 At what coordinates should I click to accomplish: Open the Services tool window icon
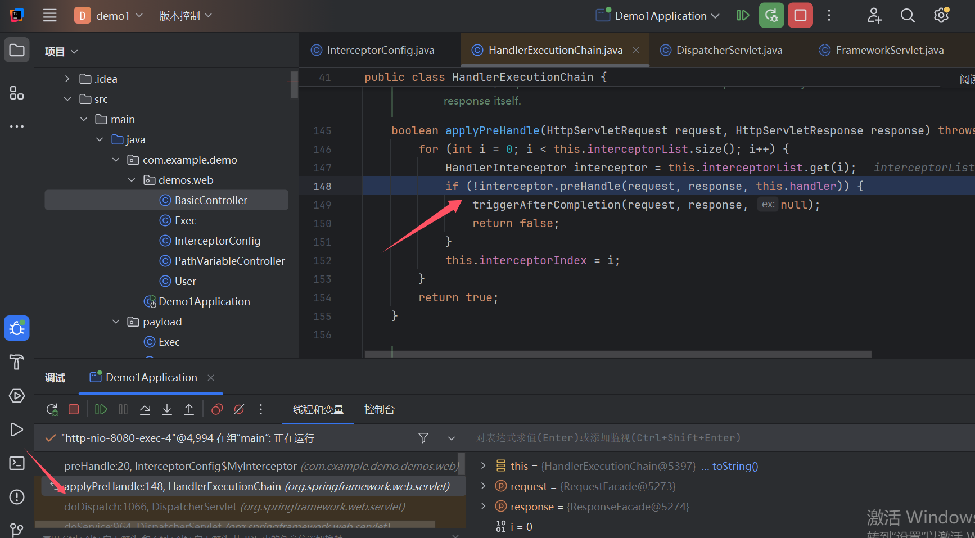tap(17, 396)
